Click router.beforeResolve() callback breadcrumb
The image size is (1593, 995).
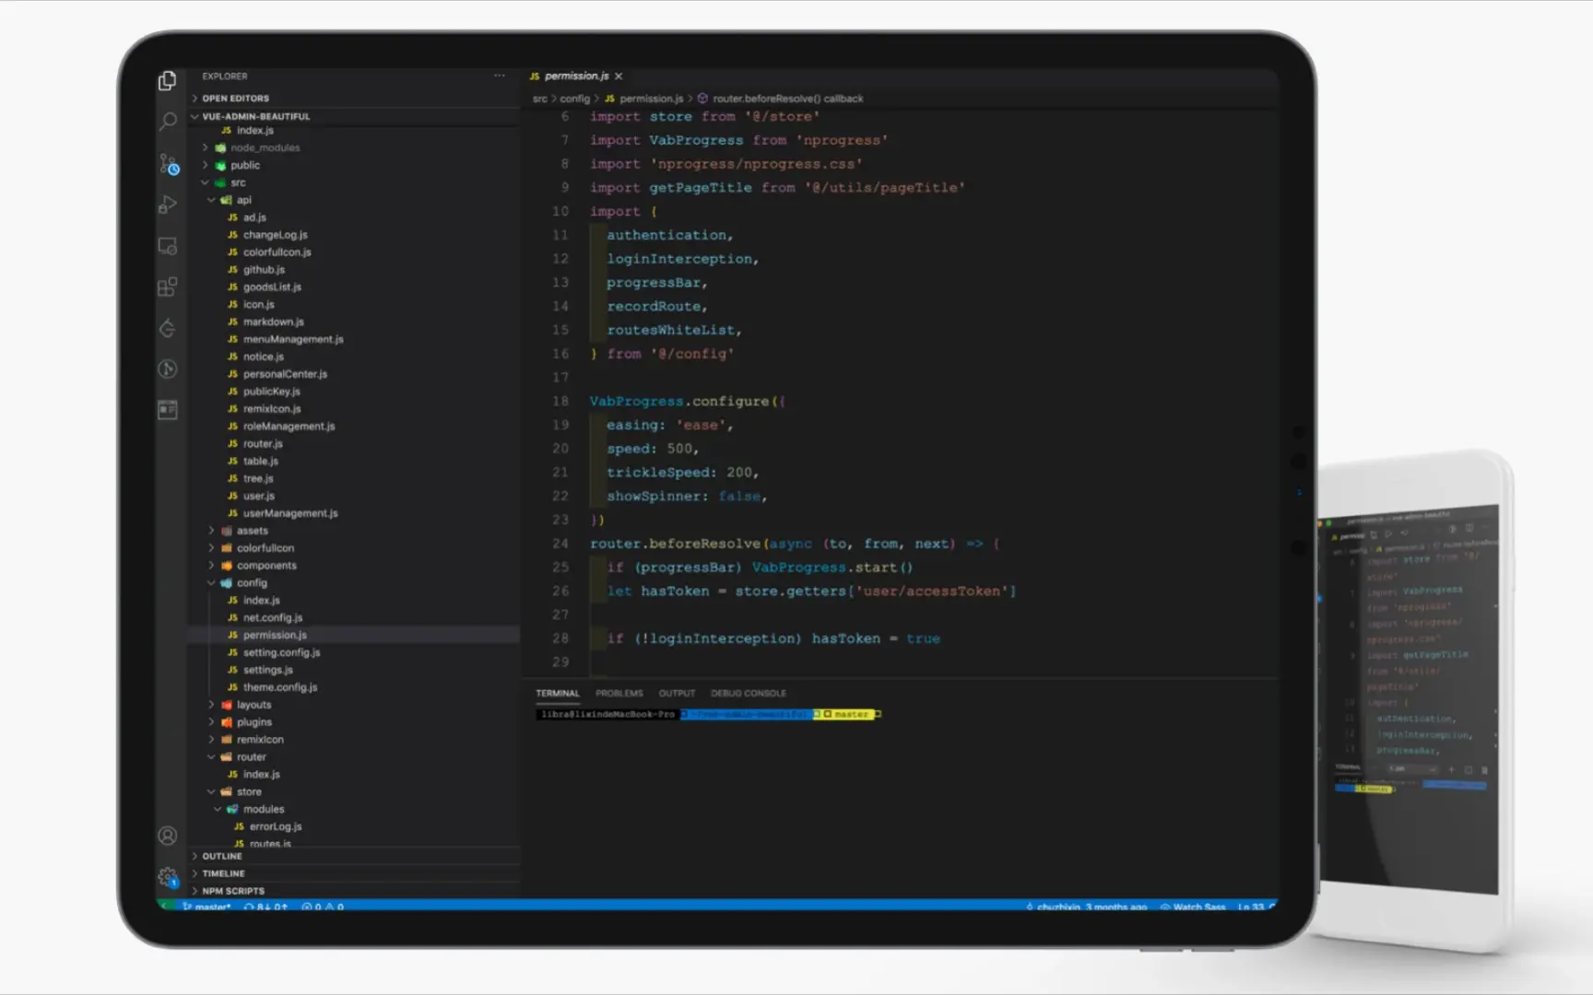tap(780, 99)
